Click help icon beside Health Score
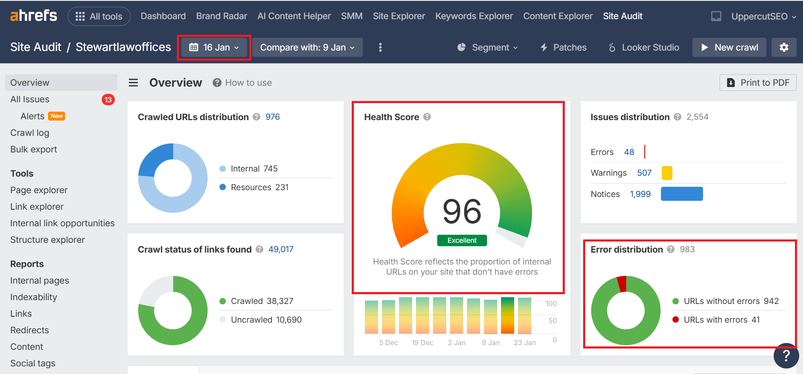The image size is (803, 374). [427, 117]
